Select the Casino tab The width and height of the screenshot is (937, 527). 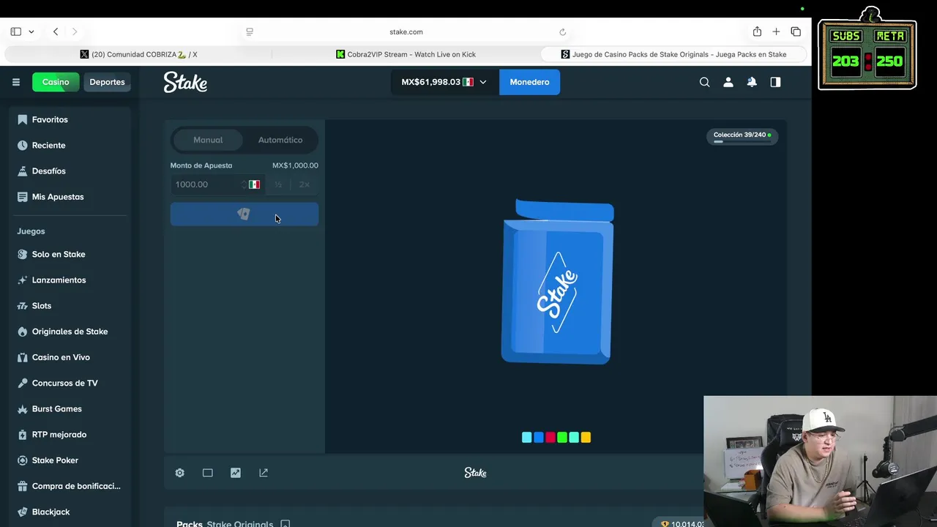tap(56, 82)
